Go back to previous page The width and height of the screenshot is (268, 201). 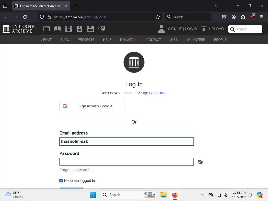pyautogui.click(x=6, y=17)
